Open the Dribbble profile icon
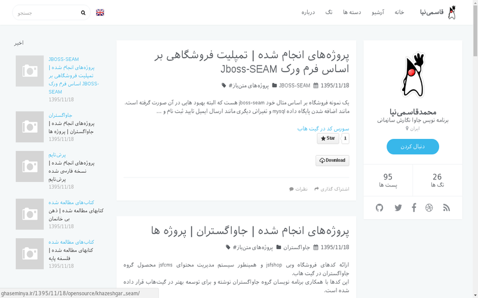This screenshot has width=478, height=298. point(429,207)
